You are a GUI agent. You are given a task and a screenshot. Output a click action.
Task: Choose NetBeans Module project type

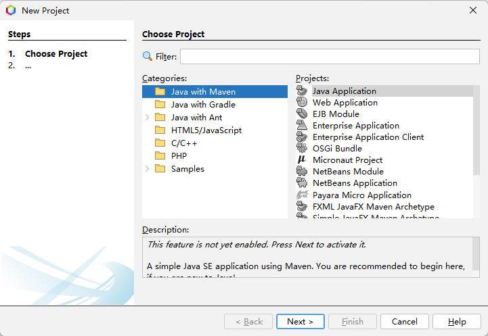[348, 172]
